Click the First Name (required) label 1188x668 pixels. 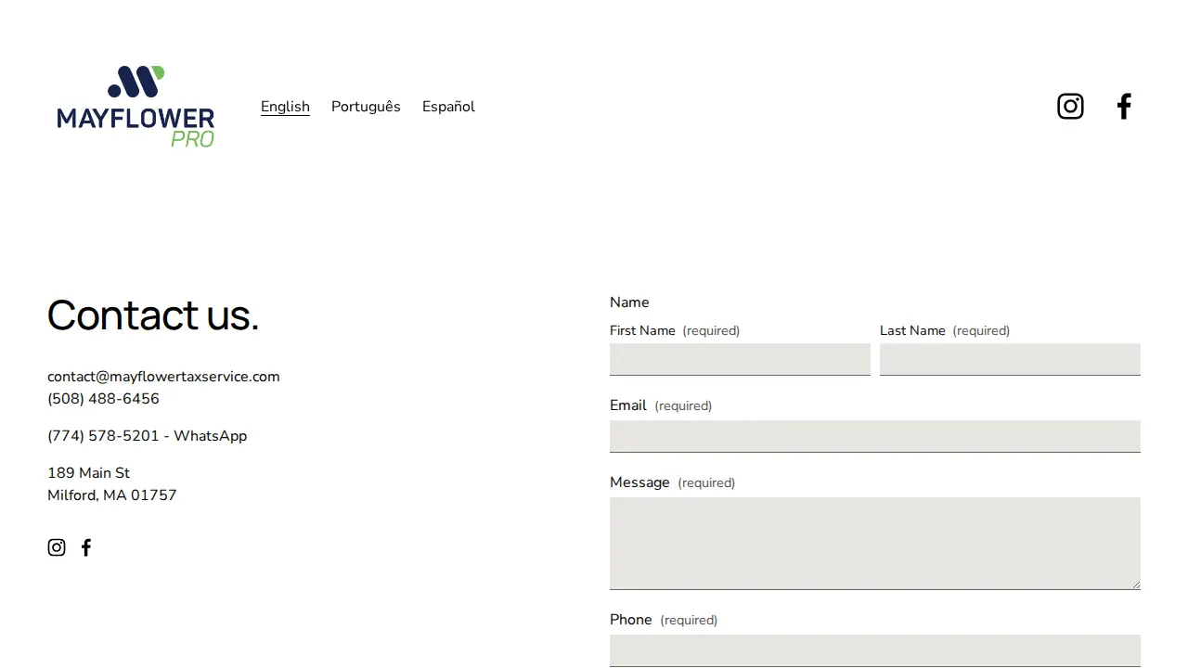coord(675,330)
